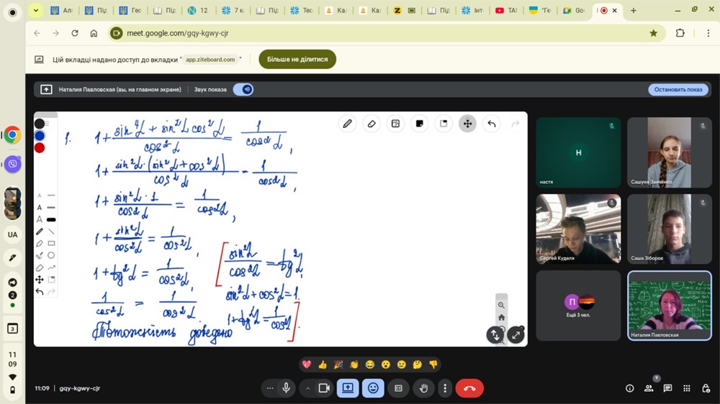Open the three-dot more options menu
The image size is (720, 404).
[x=446, y=388]
